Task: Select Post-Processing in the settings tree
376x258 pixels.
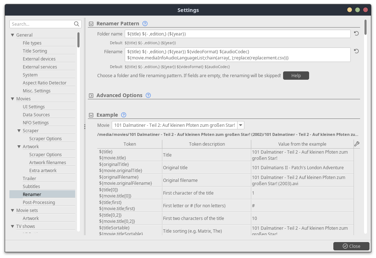Action: click(x=39, y=203)
